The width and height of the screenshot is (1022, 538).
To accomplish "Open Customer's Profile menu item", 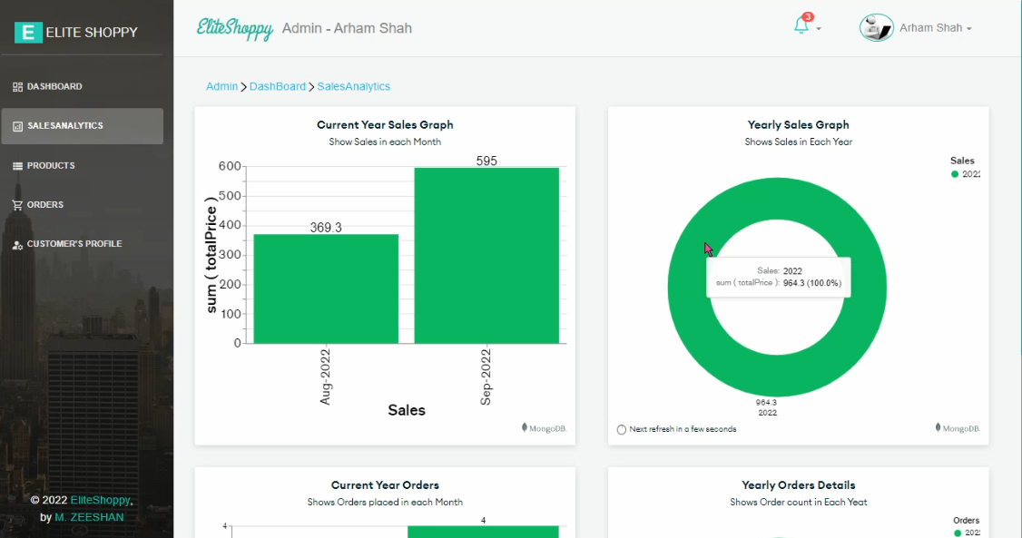I will click(82, 244).
